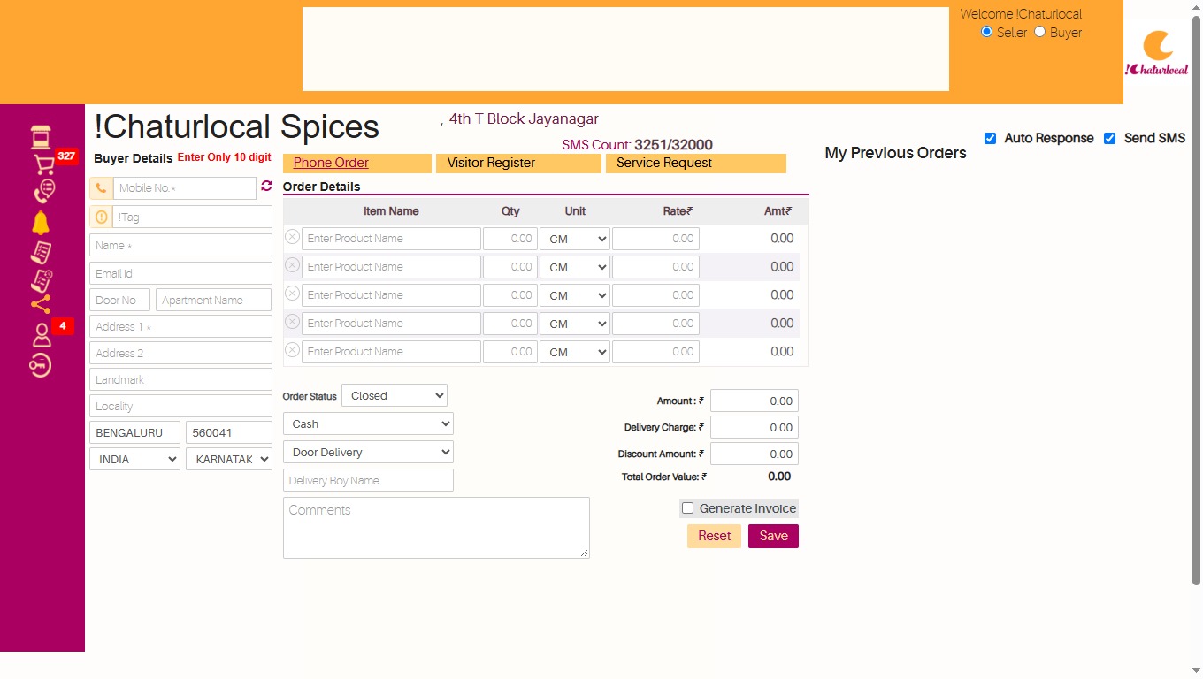The height and width of the screenshot is (679, 1203).
Task: Open the Cash payment mode dropdown
Action: click(368, 423)
